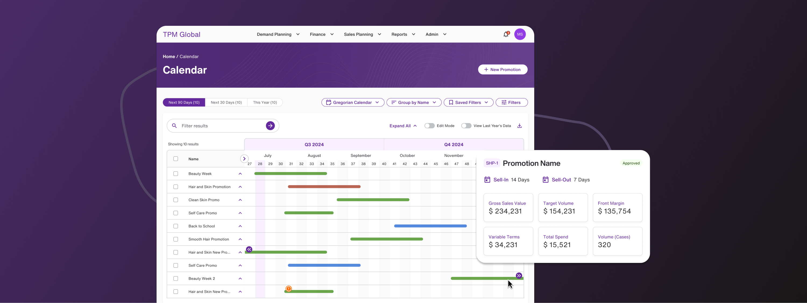The image size is (807, 303).
Task: Open Finance menu
Action: coord(322,34)
